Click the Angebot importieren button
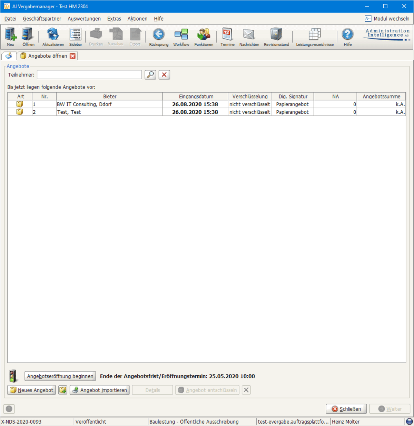414x426 pixels. click(100, 390)
